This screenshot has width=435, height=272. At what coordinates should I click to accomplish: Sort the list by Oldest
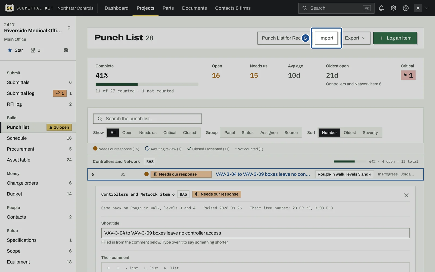pos(350,132)
